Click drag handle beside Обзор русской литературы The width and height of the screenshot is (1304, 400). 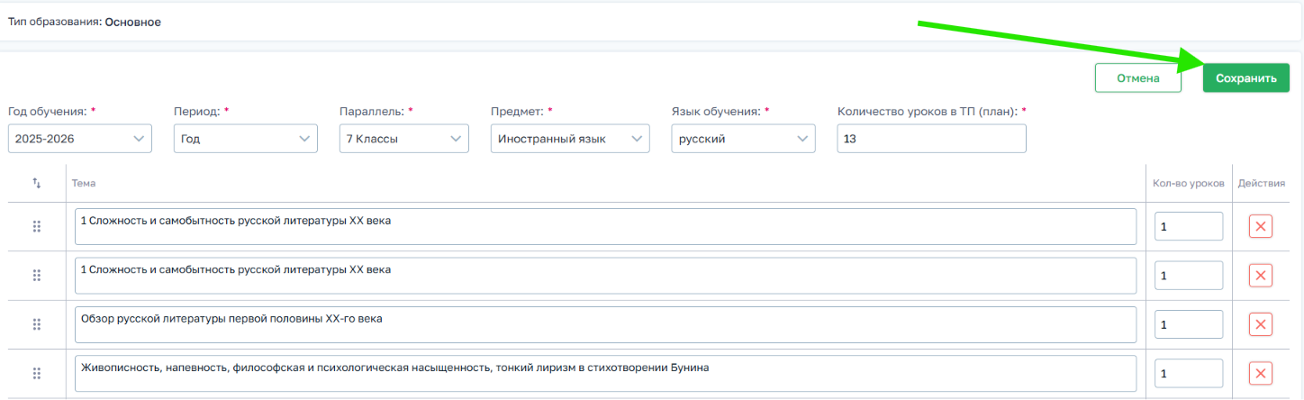pyautogui.click(x=37, y=324)
